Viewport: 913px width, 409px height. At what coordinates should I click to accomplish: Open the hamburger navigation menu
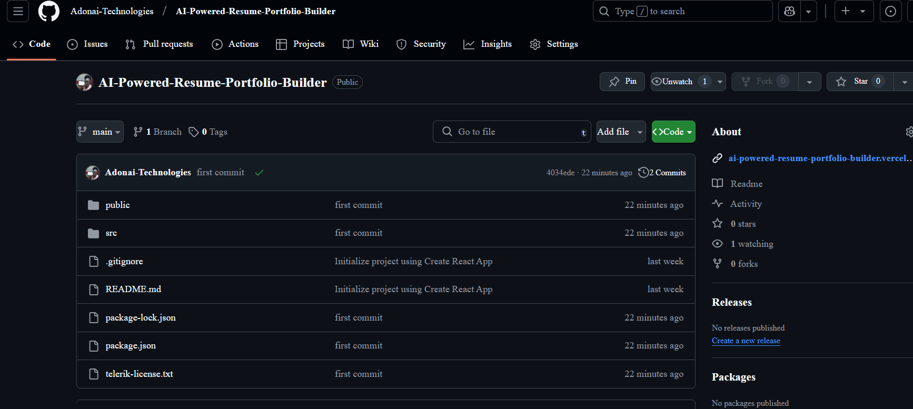tap(18, 11)
